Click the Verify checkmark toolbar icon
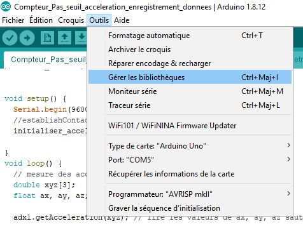Image resolution: width=303 pixels, height=233 pixels. coord(10,38)
